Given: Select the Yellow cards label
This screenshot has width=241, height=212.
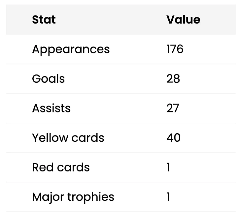Looking at the screenshot, I should [68, 138].
